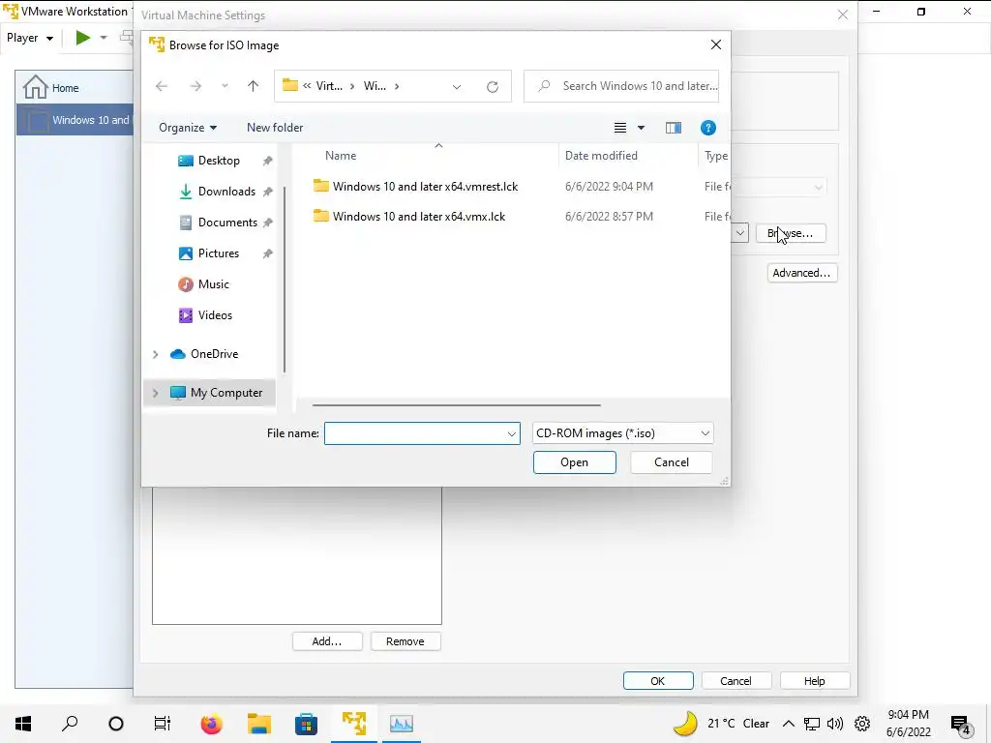Select Pictures in the navigation pane
The height and width of the screenshot is (743, 991).
[219, 253]
